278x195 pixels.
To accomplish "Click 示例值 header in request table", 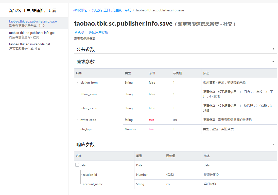I will 178,73.
